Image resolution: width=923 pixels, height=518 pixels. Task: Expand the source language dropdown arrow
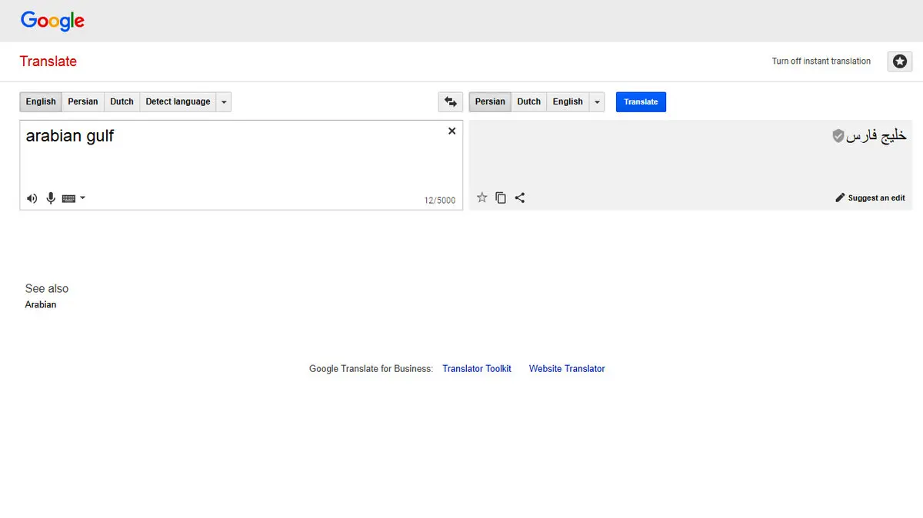click(223, 101)
